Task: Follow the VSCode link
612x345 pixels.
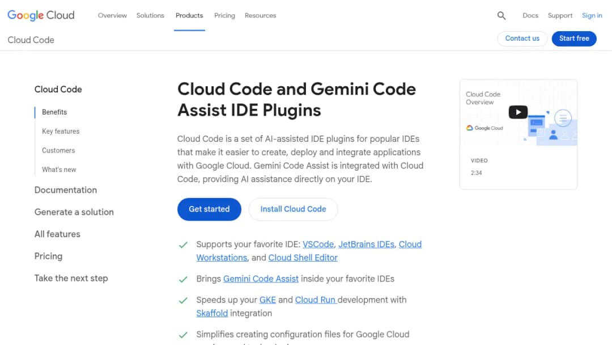Action: (x=318, y=244)
